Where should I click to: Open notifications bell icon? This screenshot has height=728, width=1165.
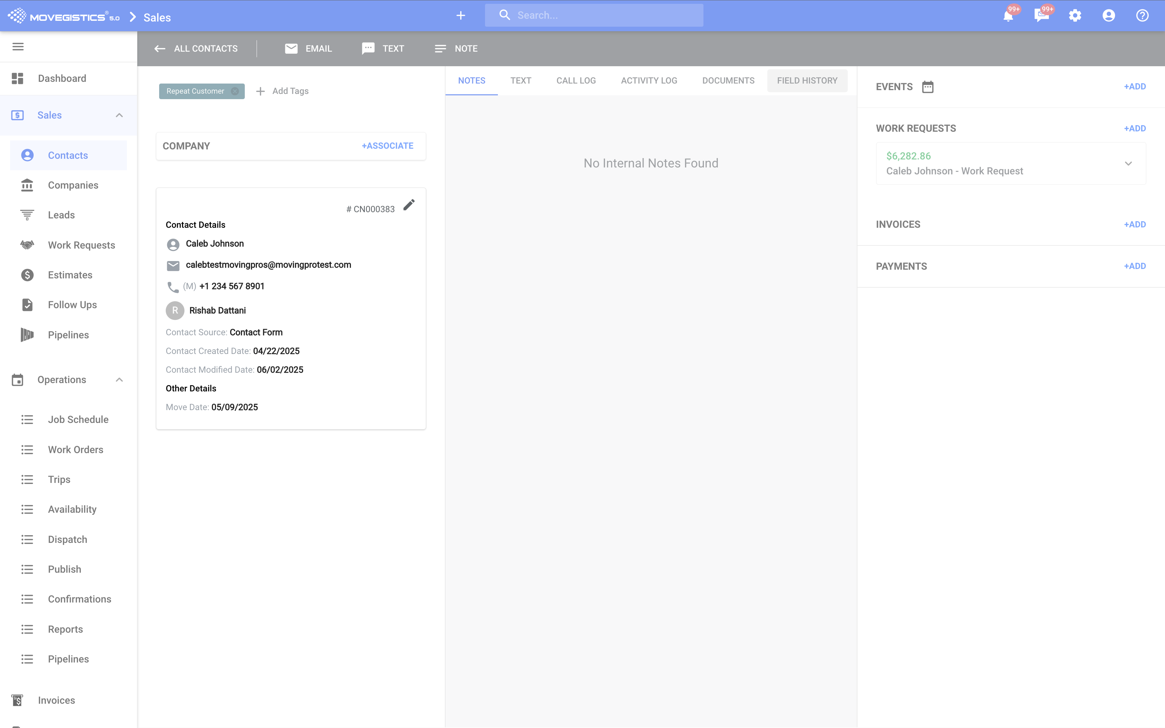[x=1008, y=16]
